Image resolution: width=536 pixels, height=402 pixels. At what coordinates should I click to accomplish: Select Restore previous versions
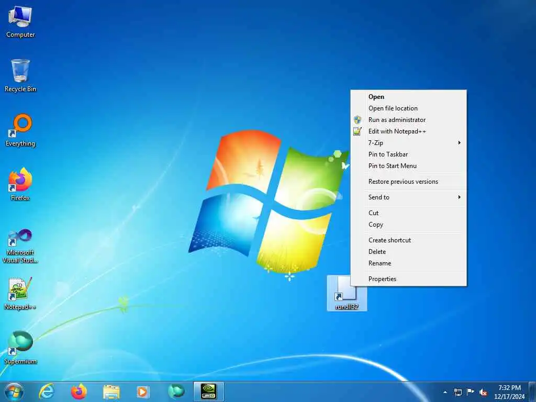[408, 182]
